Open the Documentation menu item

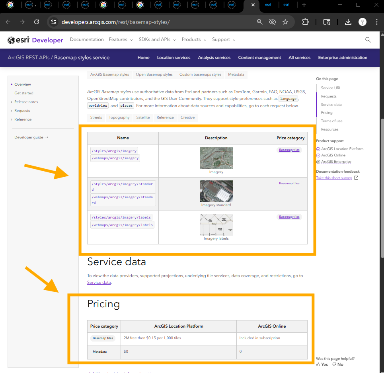(x=87, y=40)
